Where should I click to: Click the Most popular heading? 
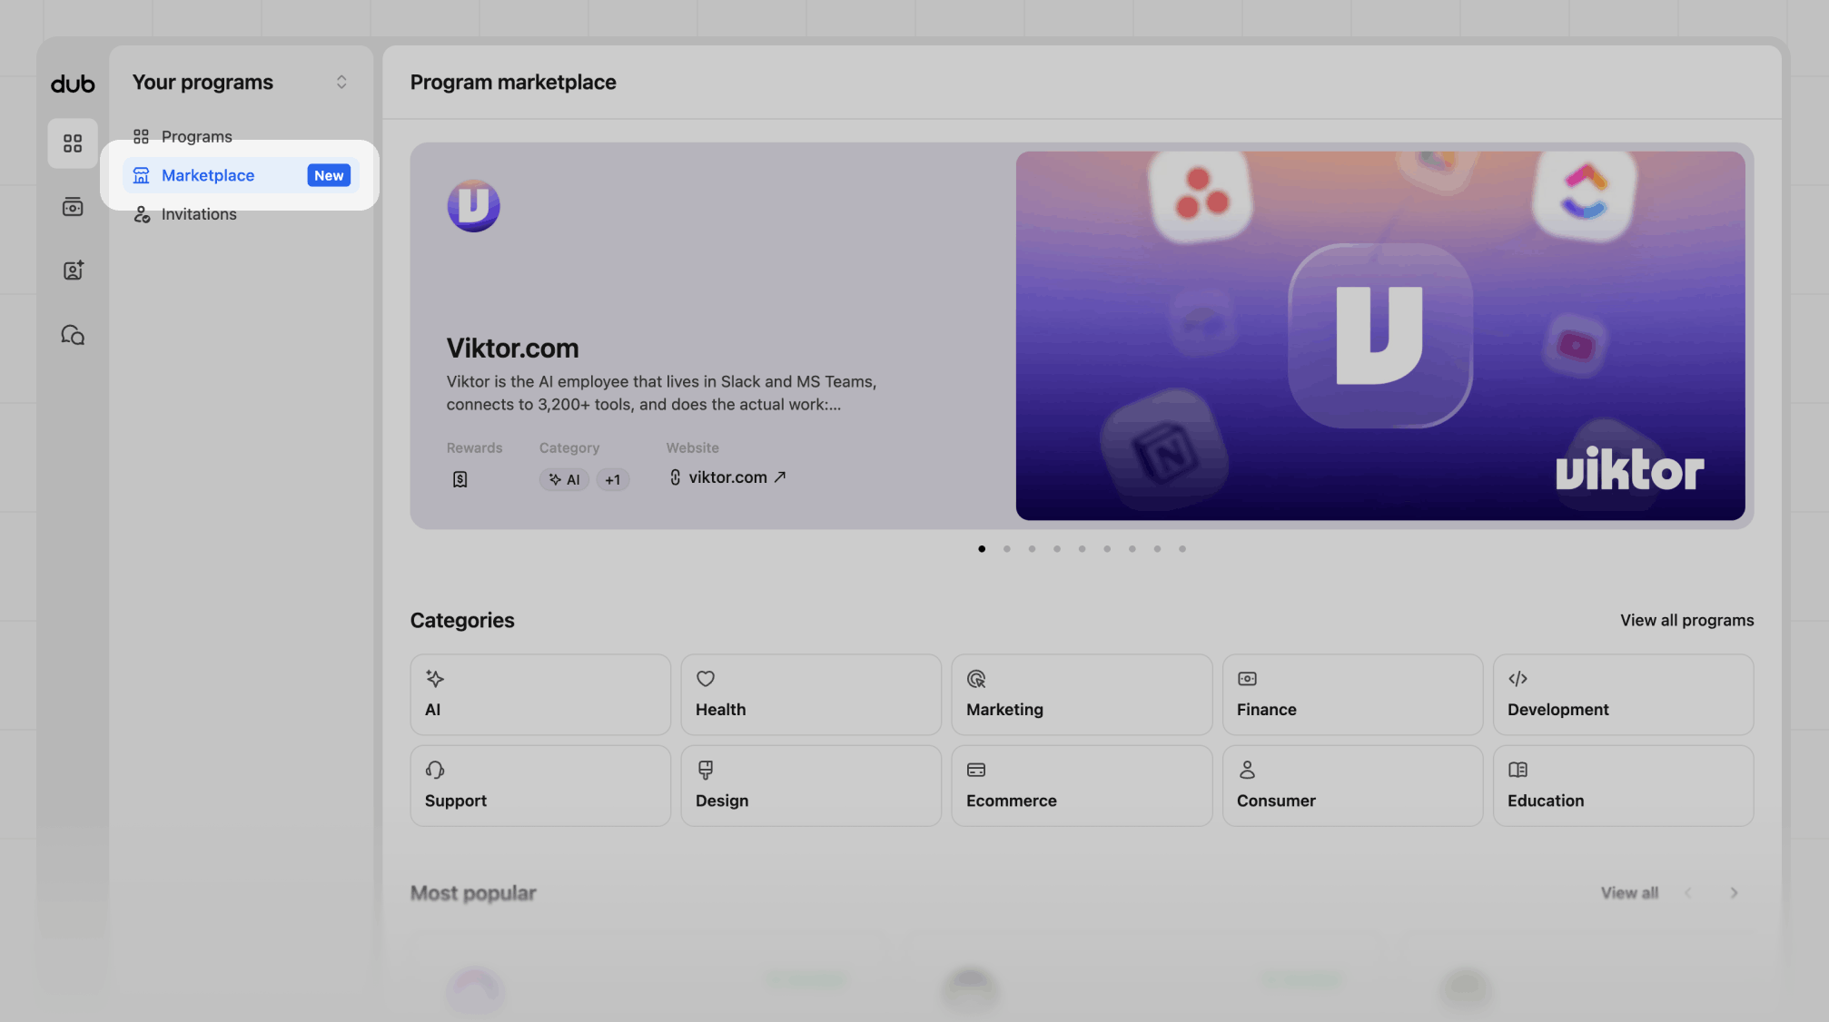[x=473, y=893]
